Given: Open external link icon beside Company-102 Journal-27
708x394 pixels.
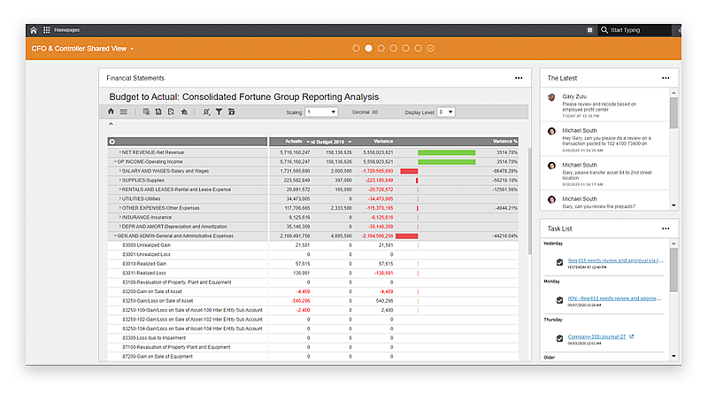Looking at the screenshot, I should [632, 336].
